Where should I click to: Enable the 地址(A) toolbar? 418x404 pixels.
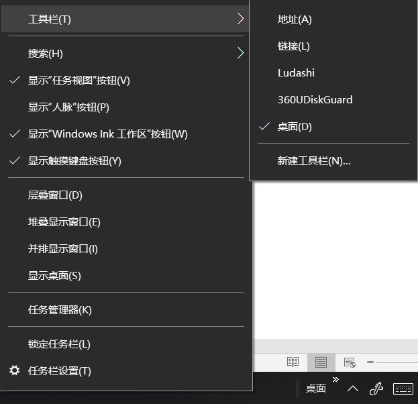[333, 19]
